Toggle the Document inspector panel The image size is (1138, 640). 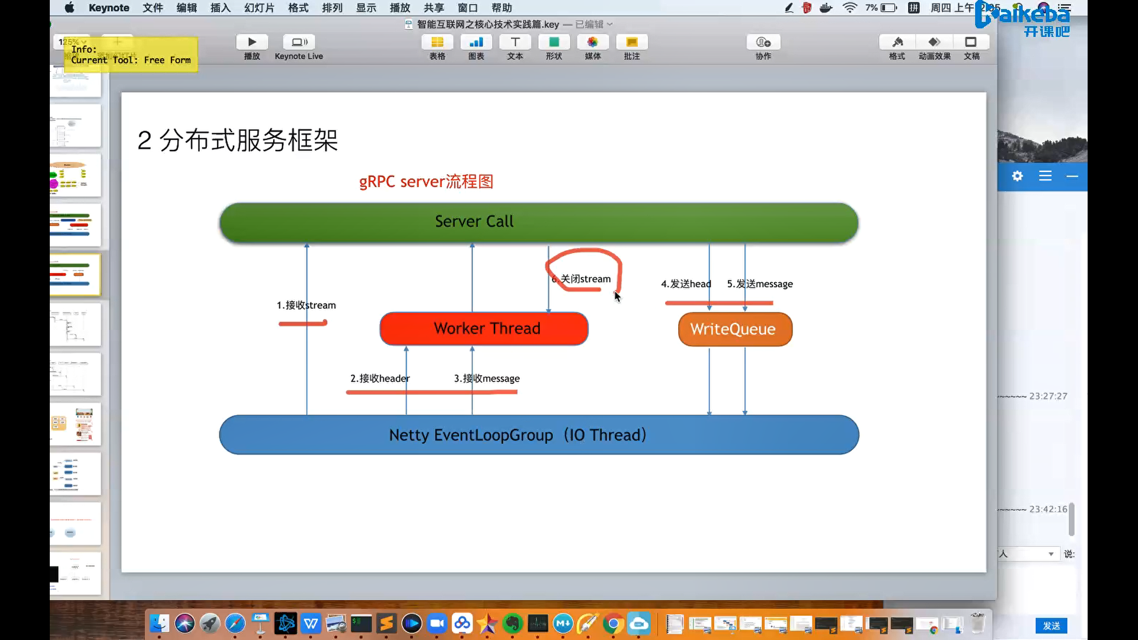[x=971, y=42]
